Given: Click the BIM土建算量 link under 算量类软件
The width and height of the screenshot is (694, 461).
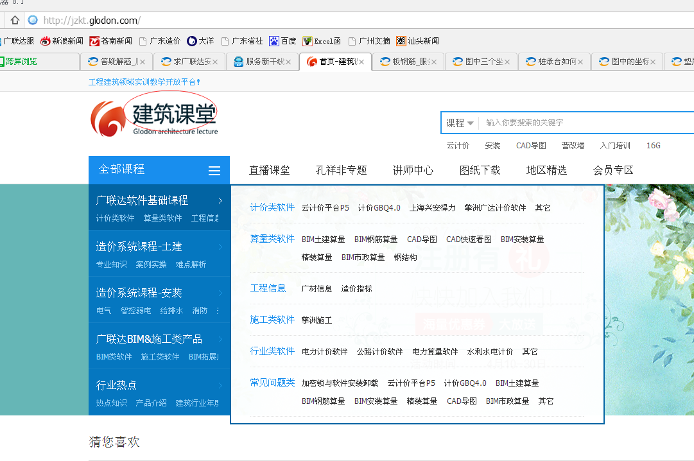Looking at the screenshot, I should point(323,239).
